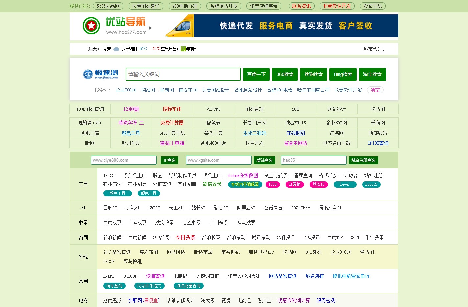Open the 建站工具箱 link
The image size is (468, 307).
(172, 143)
